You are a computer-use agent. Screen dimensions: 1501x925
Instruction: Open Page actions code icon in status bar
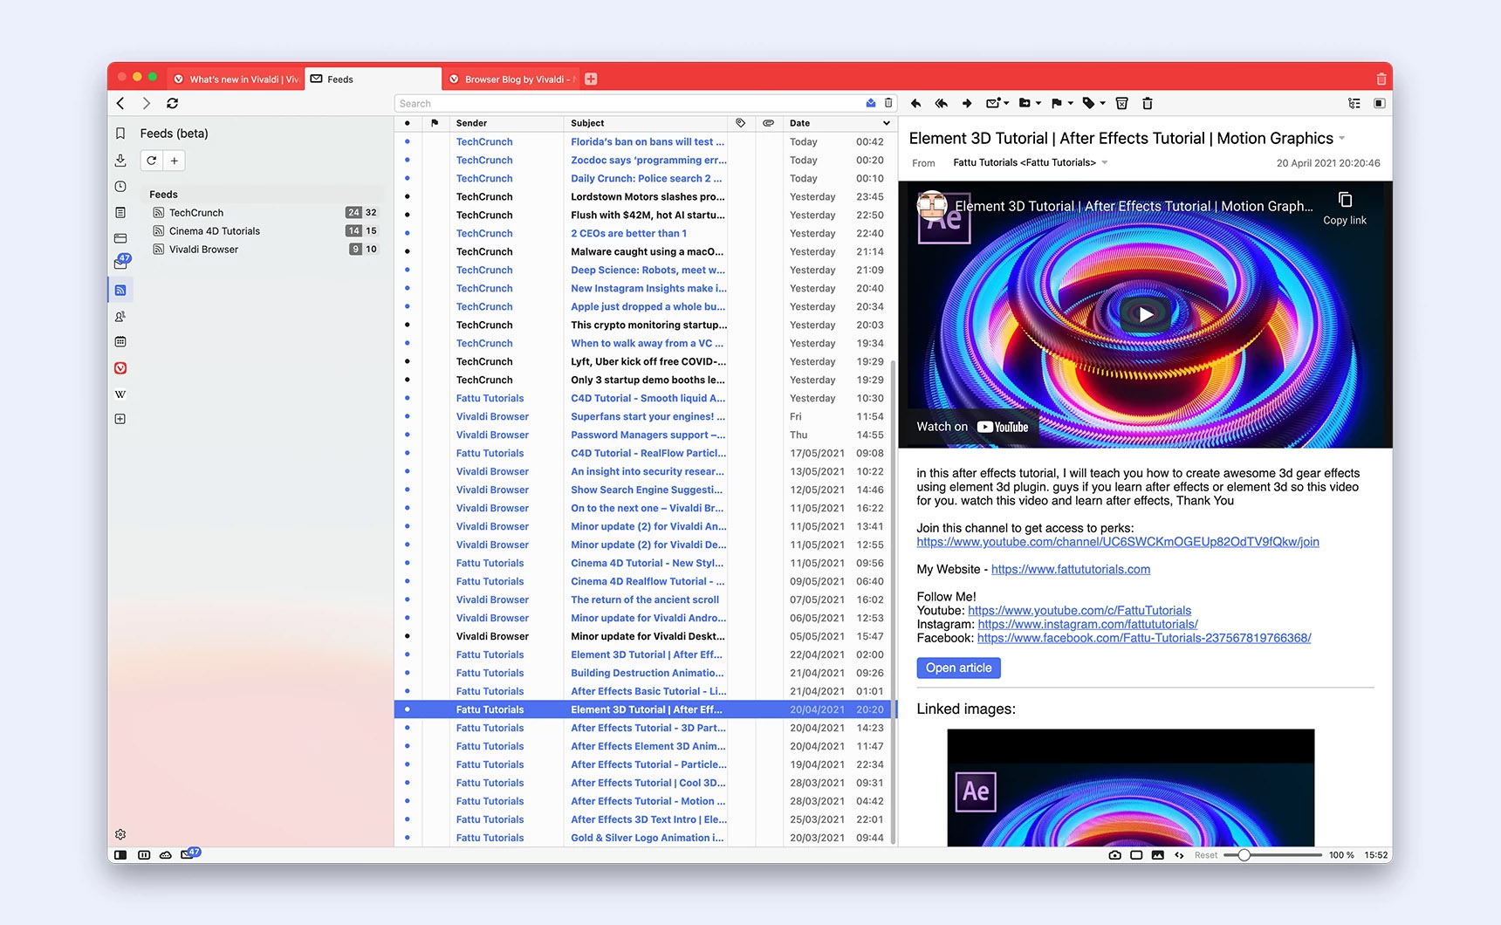1179,855
